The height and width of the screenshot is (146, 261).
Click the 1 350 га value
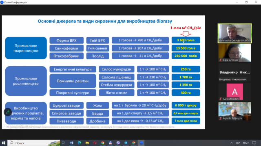click(186, 85)
